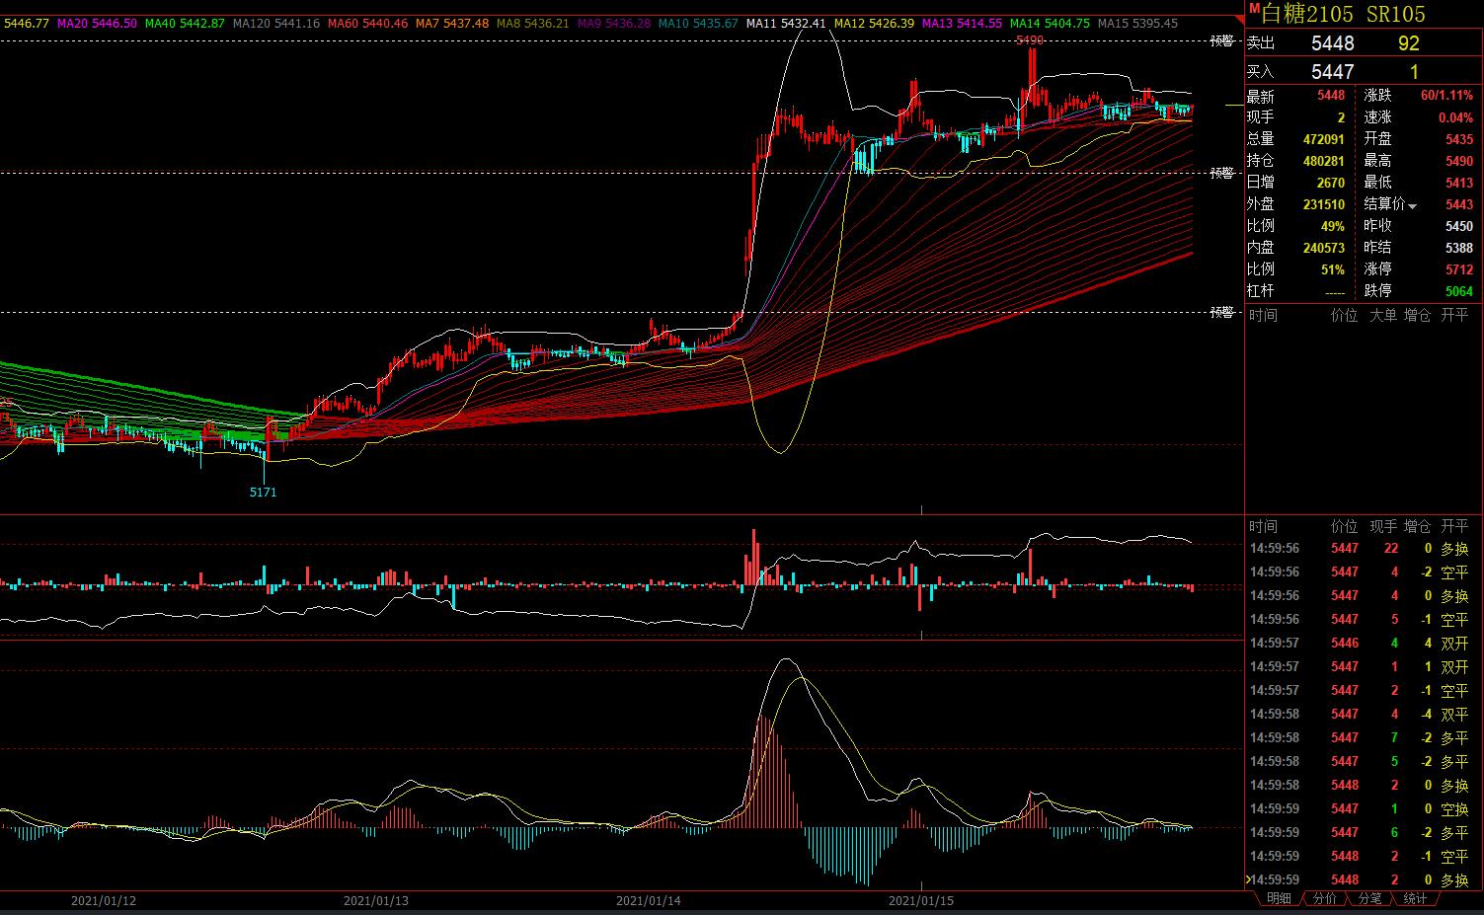Click the 2021/01/12 date on the time axis
This screenshot has width=1484, height=915.
tap(104, 900)
